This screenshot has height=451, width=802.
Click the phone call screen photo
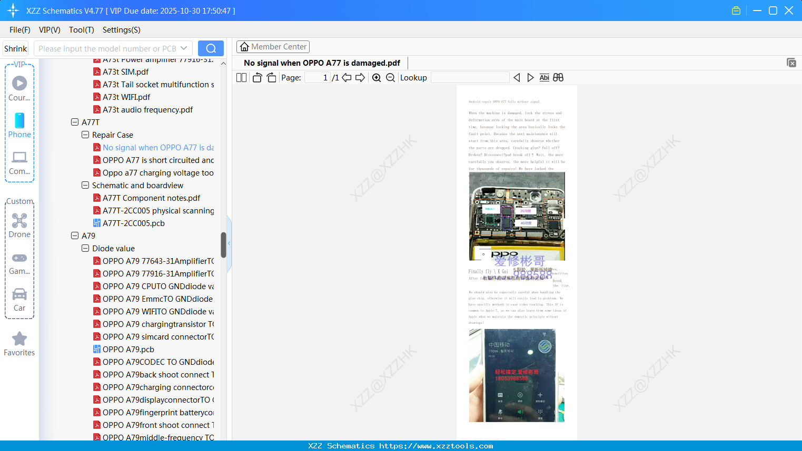coord(517,375)
